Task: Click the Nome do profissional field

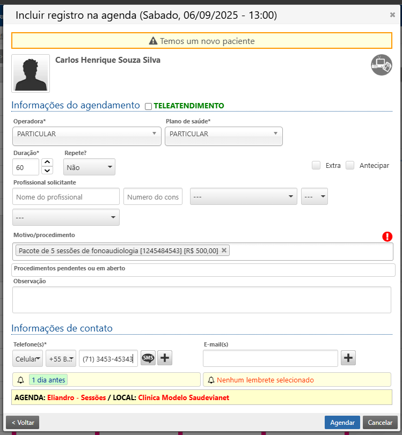Action: pos(66,196)
